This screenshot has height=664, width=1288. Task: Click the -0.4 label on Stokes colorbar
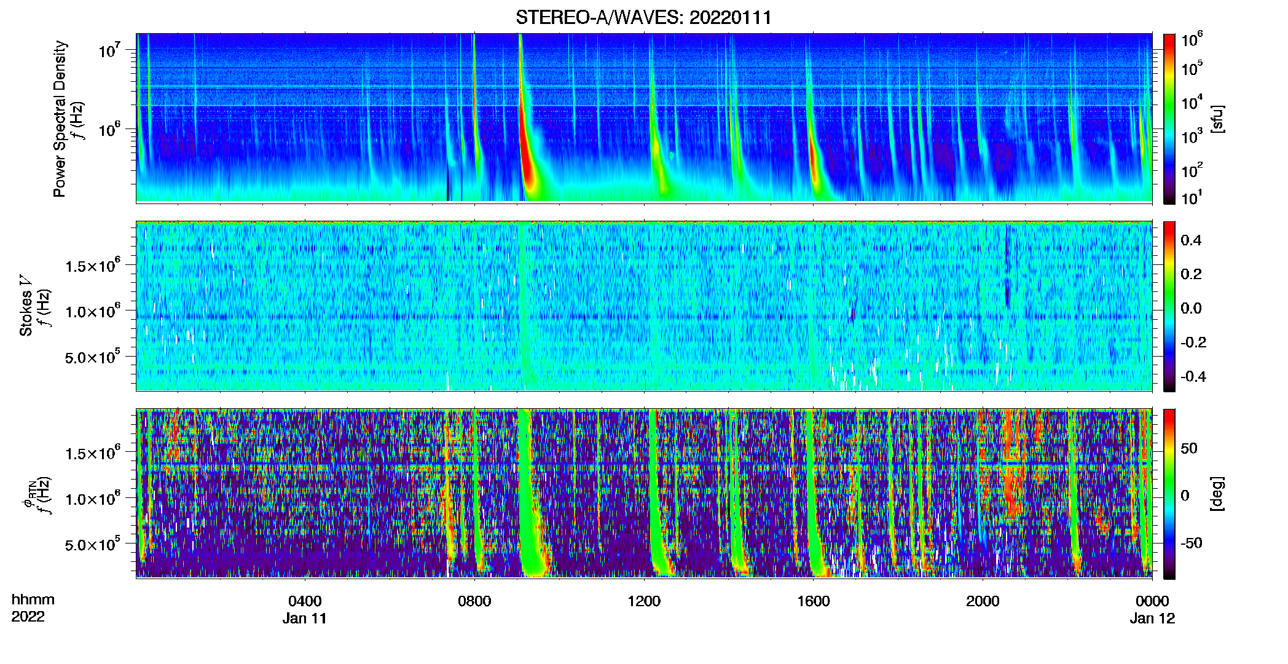[1193, 376]
